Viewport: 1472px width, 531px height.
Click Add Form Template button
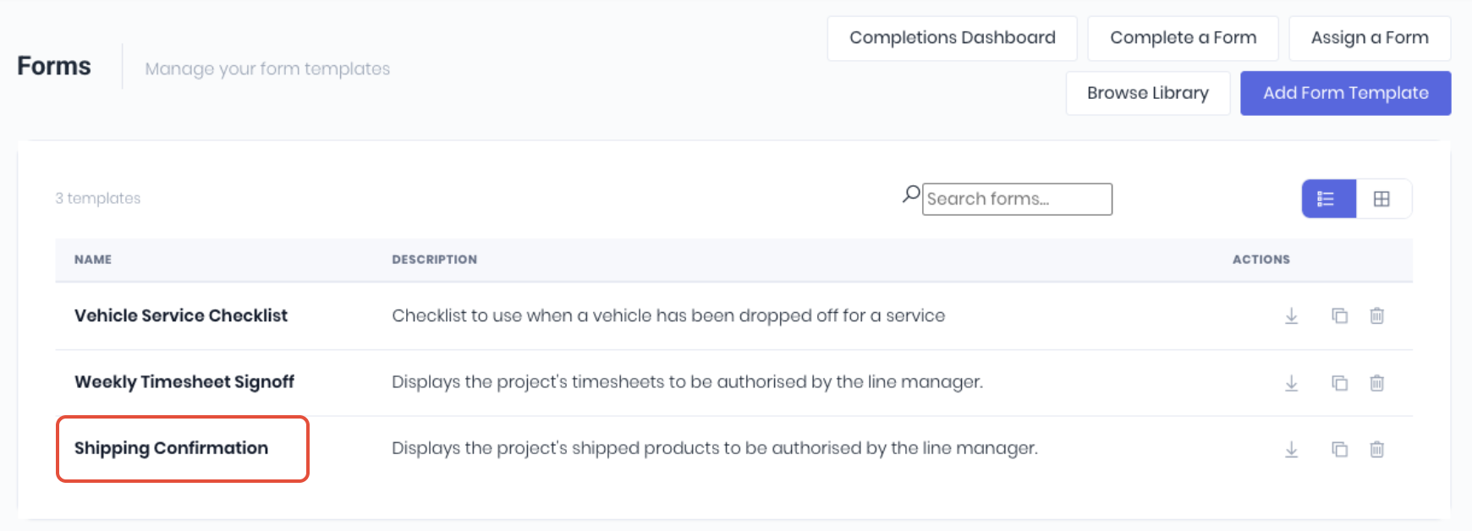click(1345, 93)
